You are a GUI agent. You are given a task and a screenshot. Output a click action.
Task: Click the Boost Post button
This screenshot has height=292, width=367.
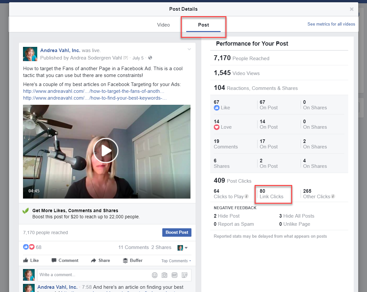177,233
